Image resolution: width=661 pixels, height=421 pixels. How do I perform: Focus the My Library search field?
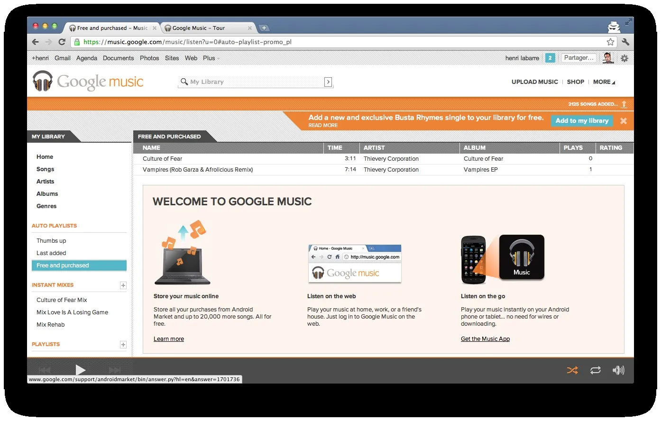256,82
